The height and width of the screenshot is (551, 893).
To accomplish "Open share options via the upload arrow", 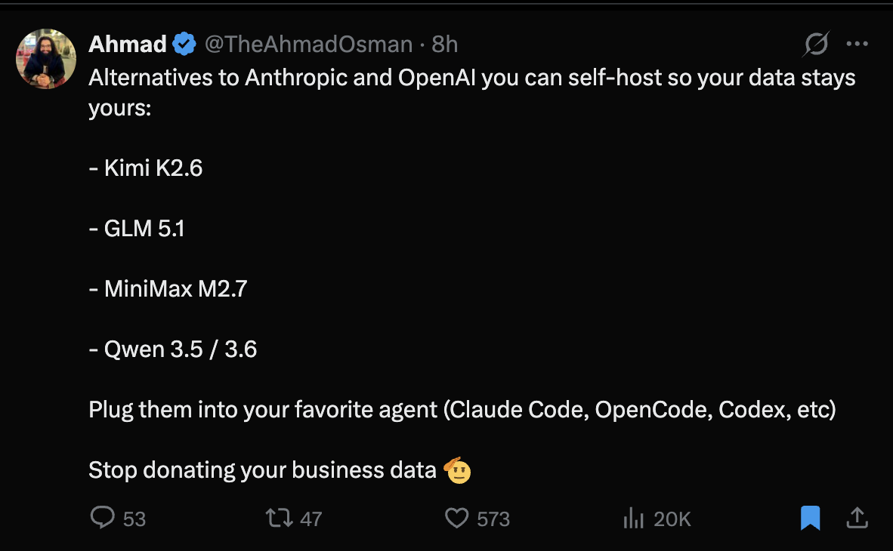I will [x=857, y=518].
